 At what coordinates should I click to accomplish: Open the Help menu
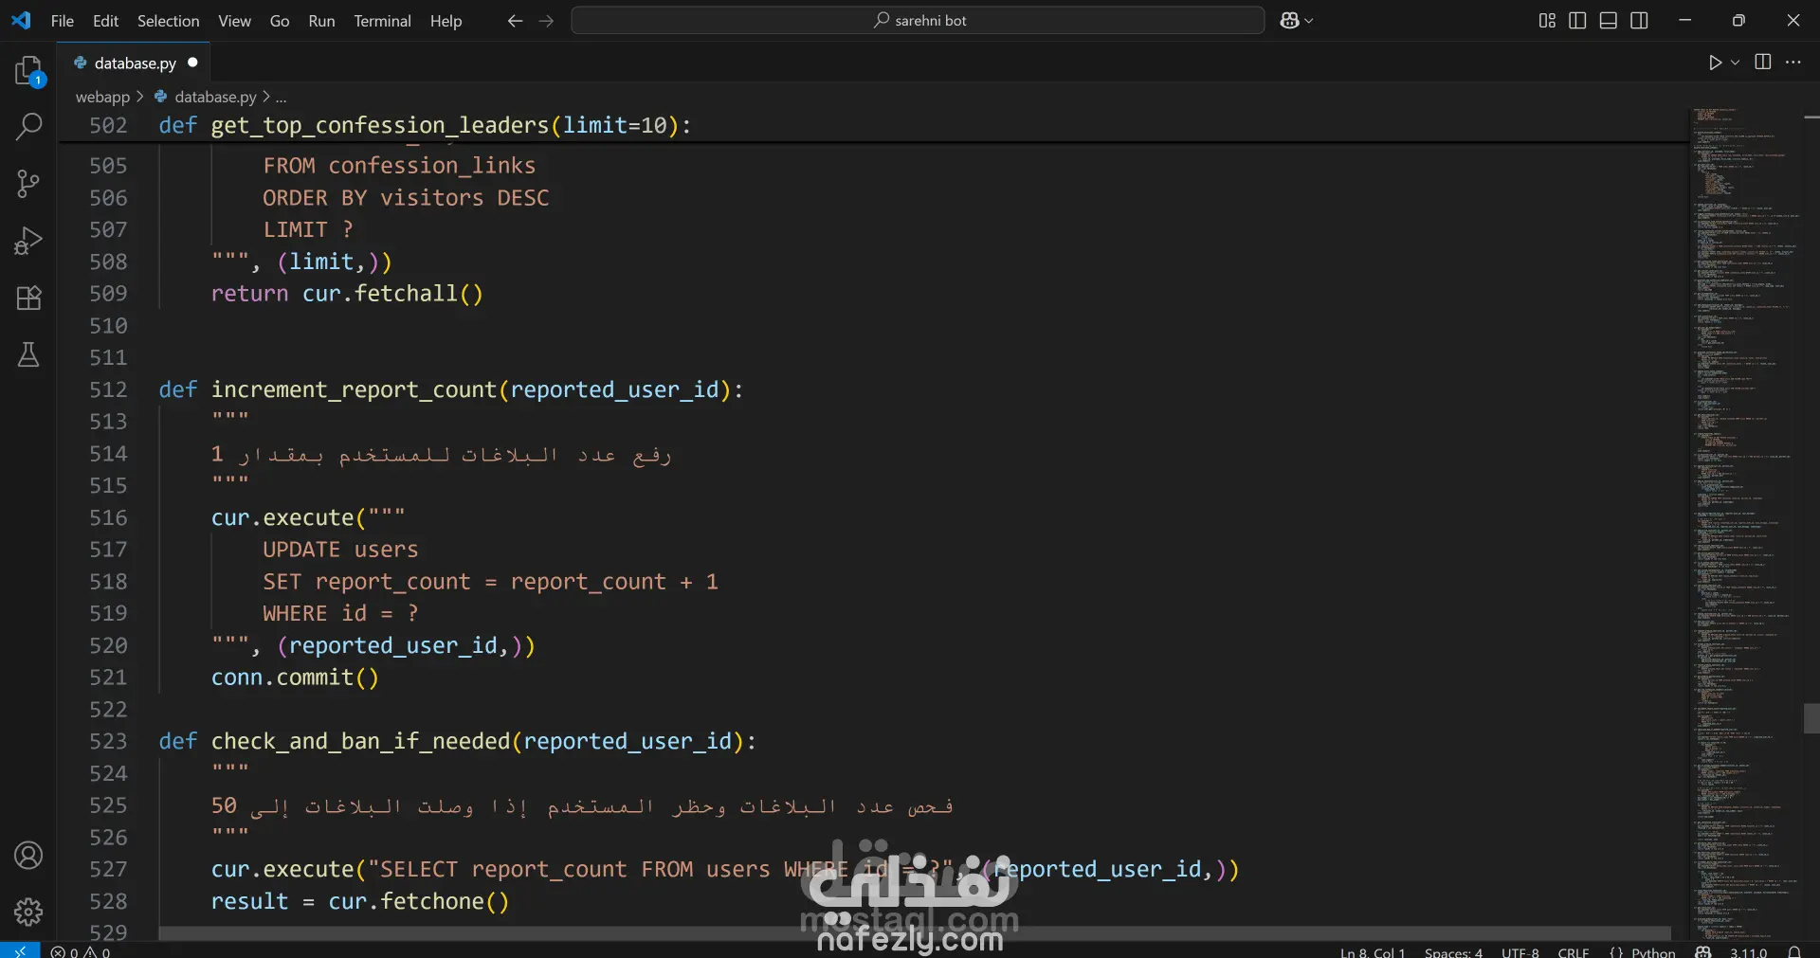(446, 20)
